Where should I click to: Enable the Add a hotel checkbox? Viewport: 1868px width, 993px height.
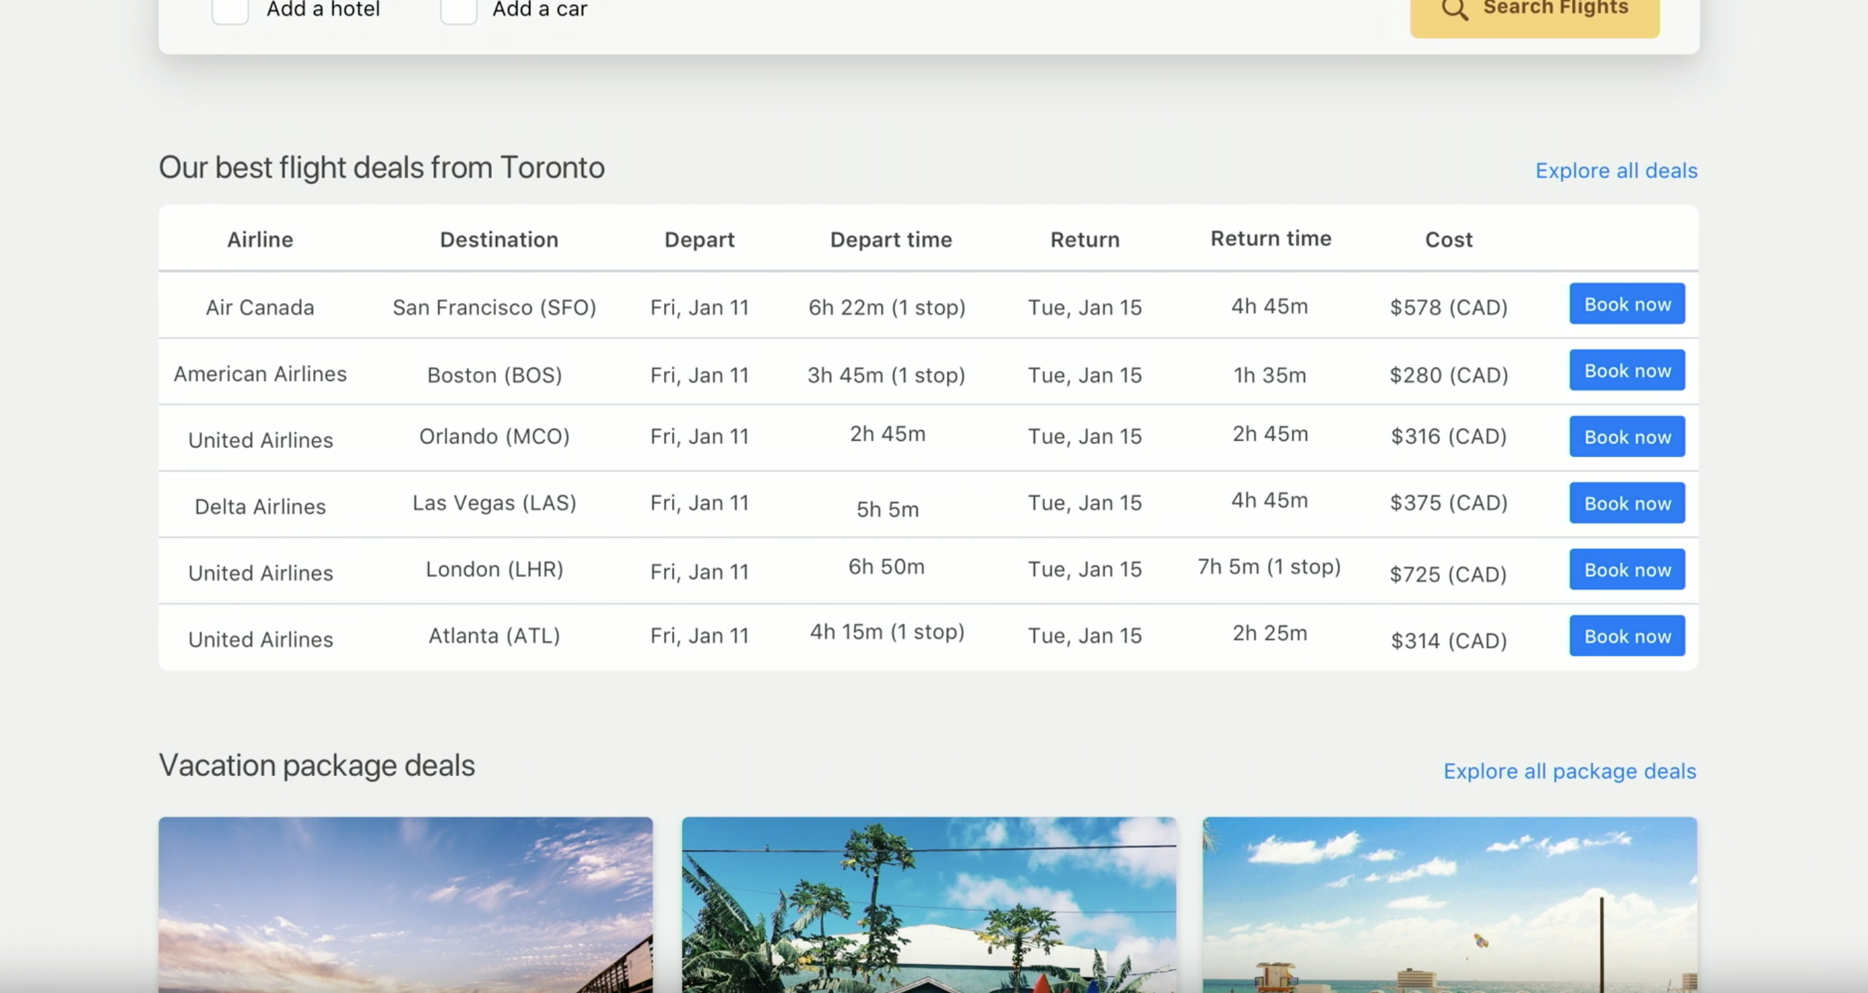pos(230,9)
